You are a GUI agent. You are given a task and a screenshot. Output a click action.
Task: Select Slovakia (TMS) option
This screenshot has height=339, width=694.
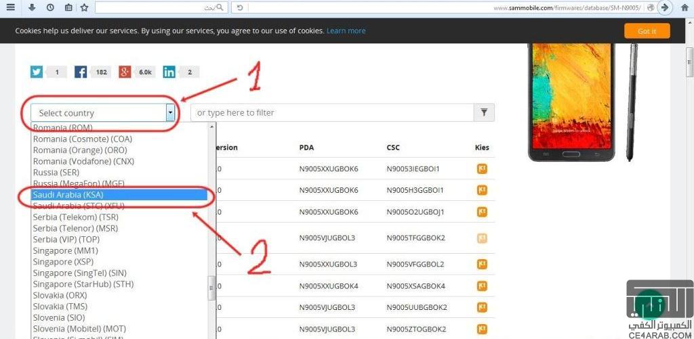pyautogui.click(x=119, y=307)
